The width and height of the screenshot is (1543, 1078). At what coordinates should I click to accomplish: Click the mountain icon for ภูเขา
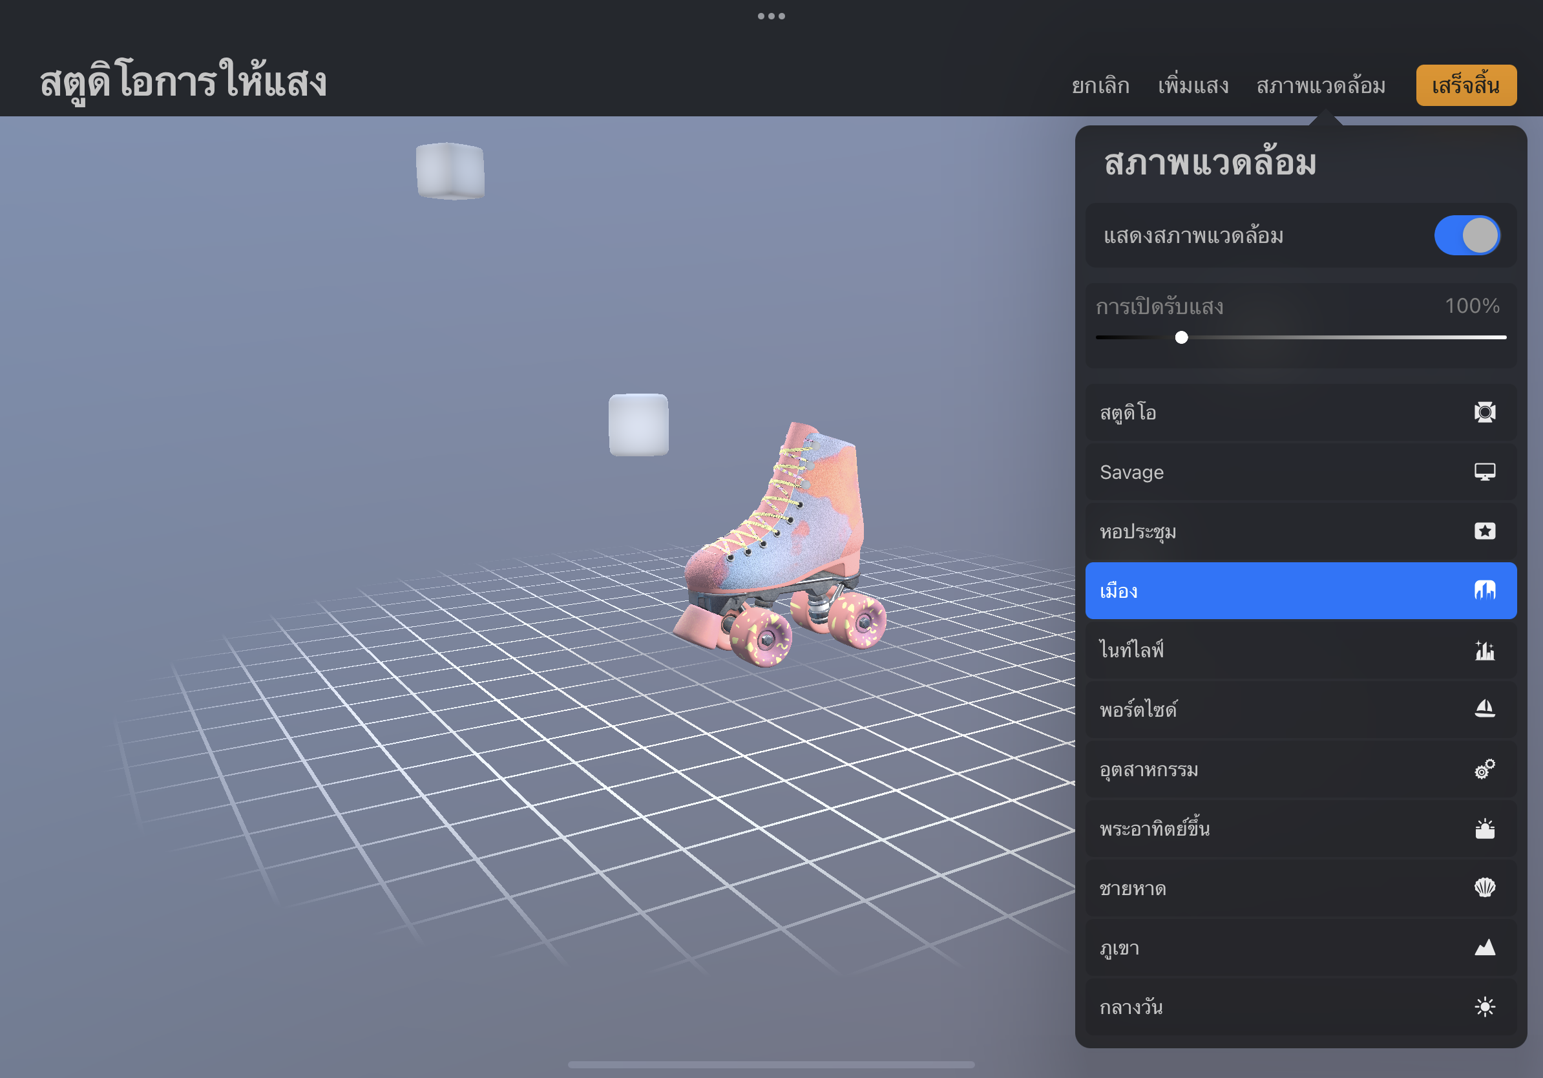coord(1484,947)
